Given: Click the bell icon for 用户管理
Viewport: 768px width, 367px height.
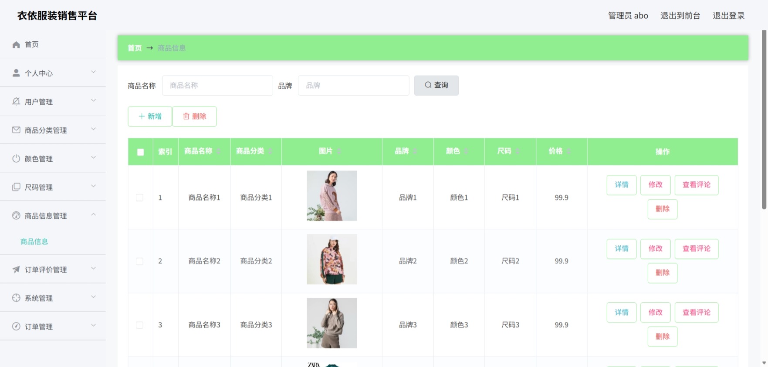Looking at the screenshot, I should (x=16, y=101).
